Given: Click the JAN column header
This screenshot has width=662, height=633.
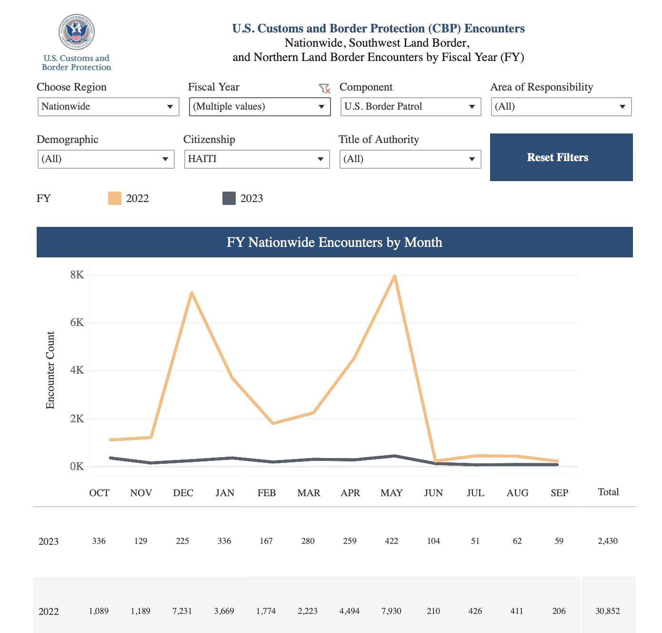Looking at the screenshot, I should (x=225, y=493).
